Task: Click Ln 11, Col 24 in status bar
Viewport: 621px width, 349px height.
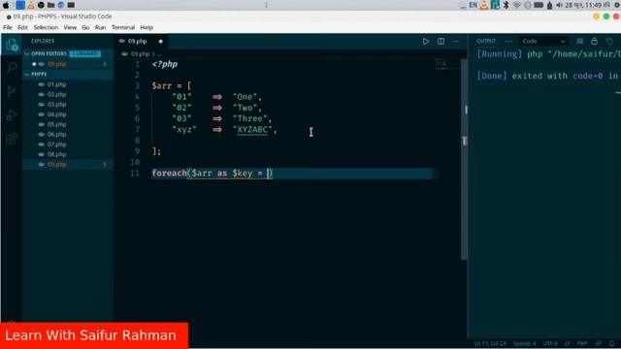Action: (x=490, y=343)
